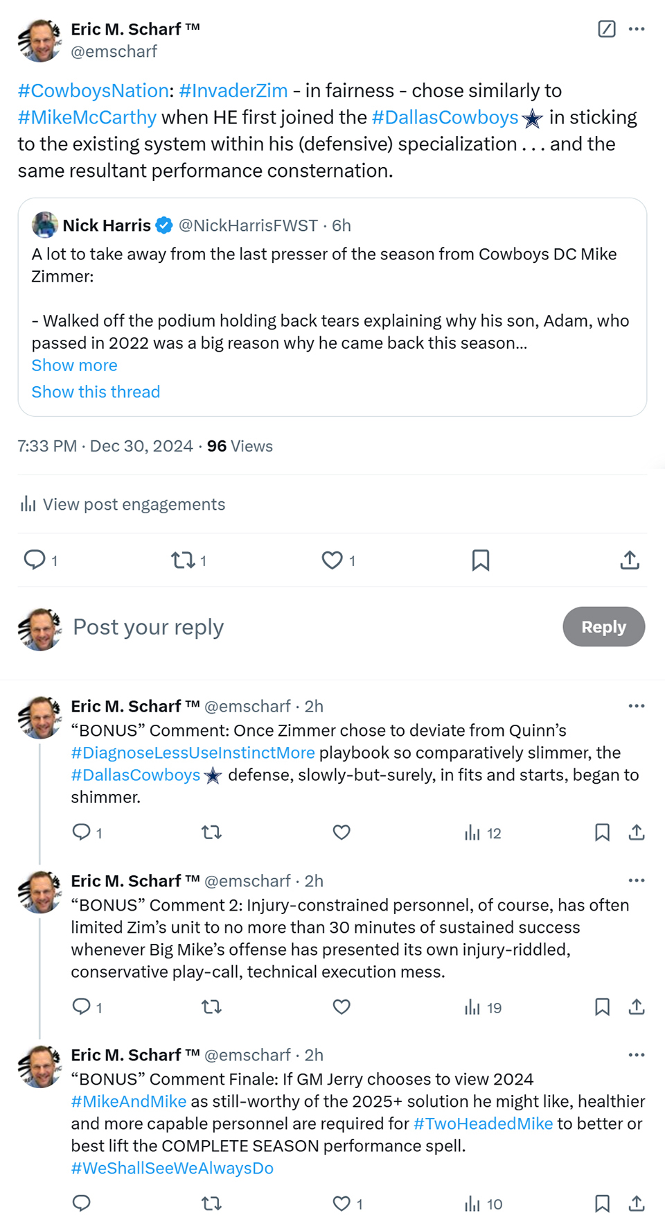This screenshot has width=665, height=1231.
Task: Bookmark the BONUS Comment Finale reply
Action: [602, 1203]
